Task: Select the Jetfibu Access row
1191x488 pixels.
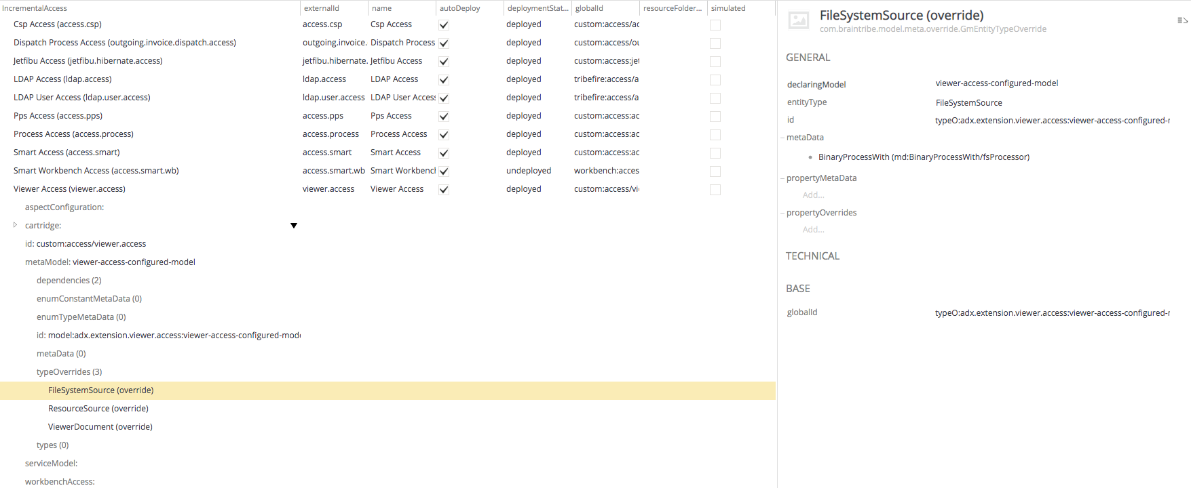Action: click(x=88, y=61)
